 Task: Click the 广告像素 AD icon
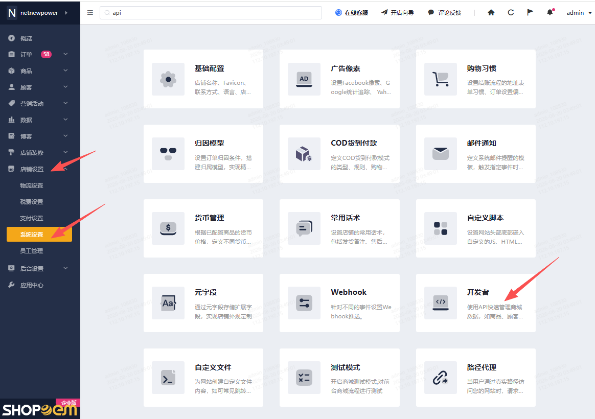304,79
